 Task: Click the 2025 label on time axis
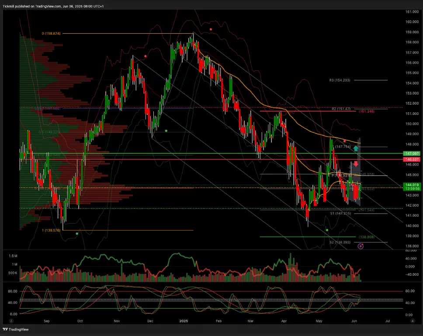pos(183,321)
